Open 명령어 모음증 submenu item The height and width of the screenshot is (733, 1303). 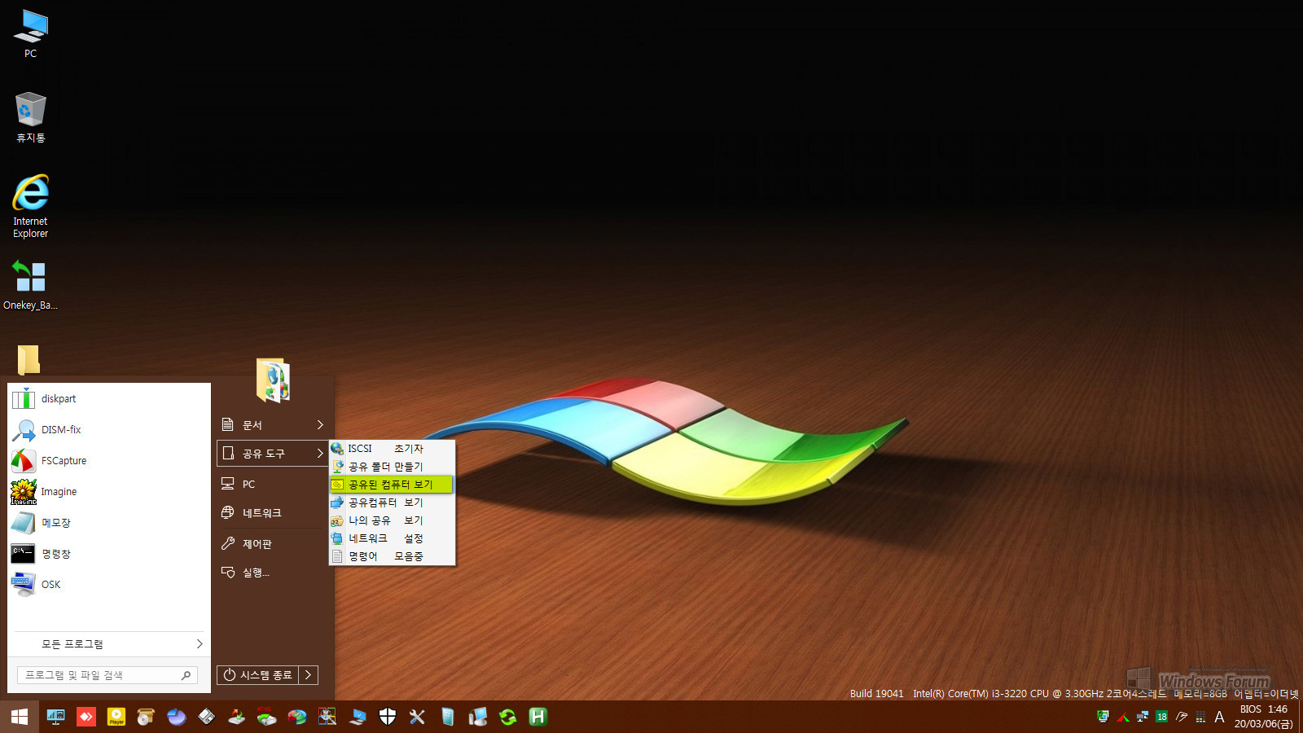click(x=392, y=556)
